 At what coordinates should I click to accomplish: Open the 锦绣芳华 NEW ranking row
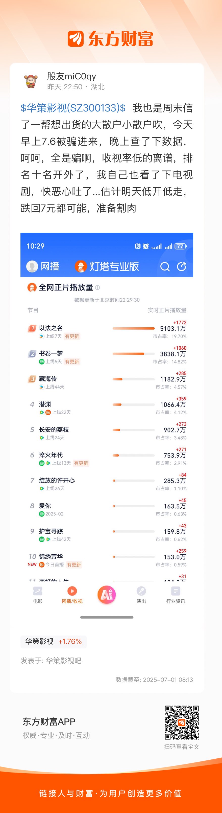(x=107, y=559)
